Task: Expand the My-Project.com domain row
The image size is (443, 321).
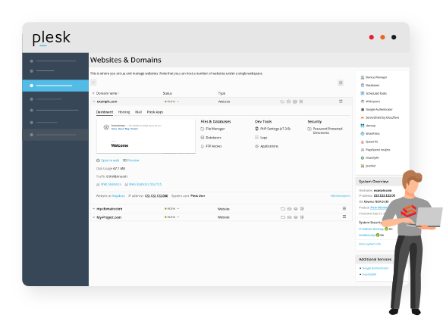Action: tap(94, 217)
